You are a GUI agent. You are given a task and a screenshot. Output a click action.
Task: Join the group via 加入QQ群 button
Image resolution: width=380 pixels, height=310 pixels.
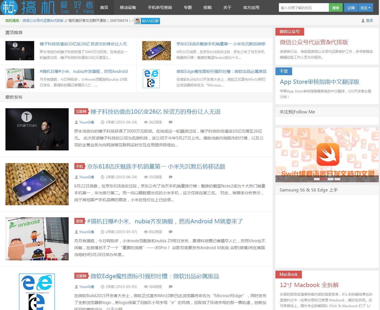(147, 21)
